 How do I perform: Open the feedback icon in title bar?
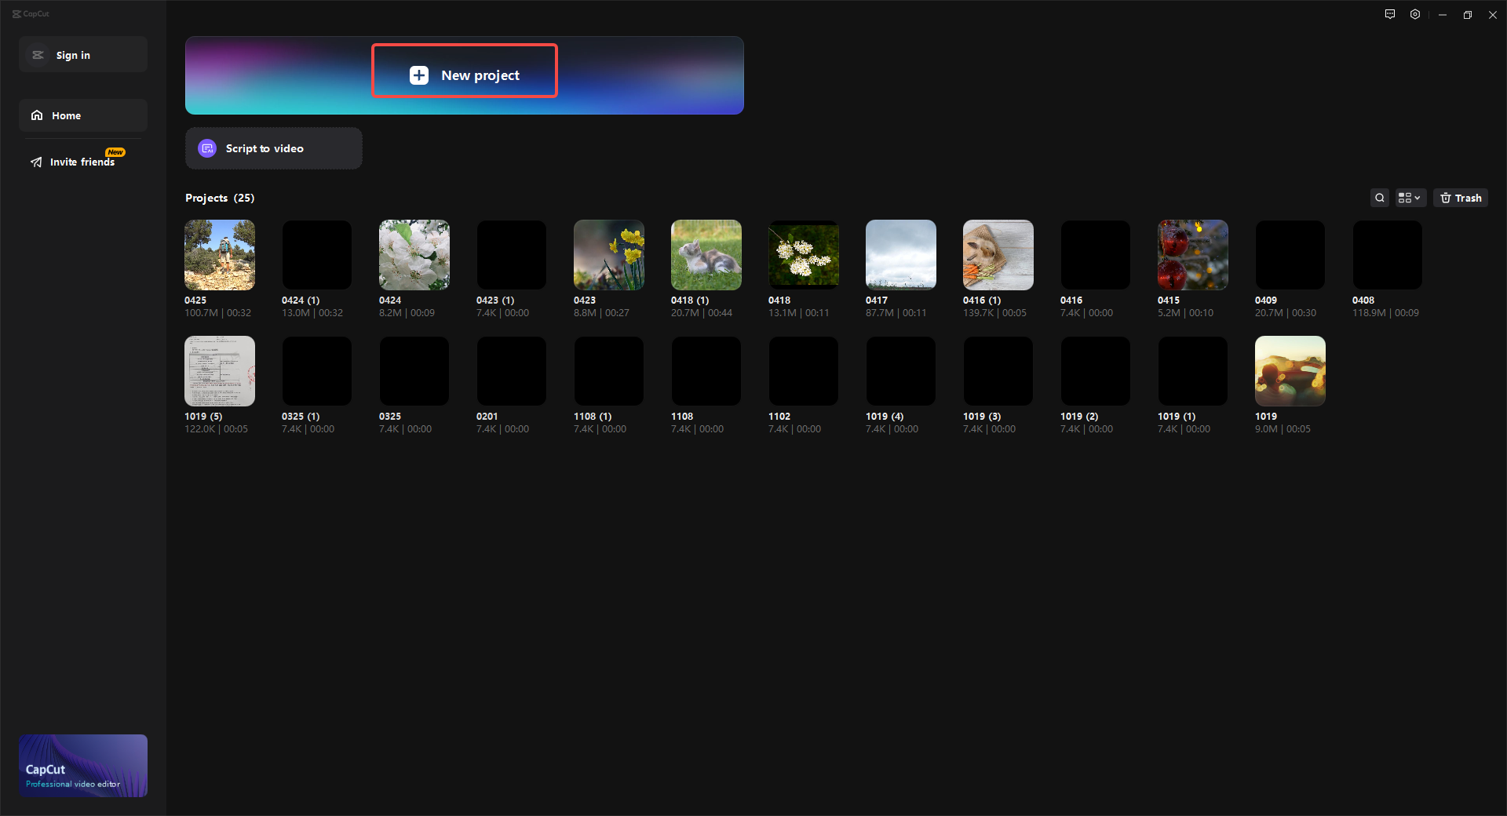(x=1390, y=14)
